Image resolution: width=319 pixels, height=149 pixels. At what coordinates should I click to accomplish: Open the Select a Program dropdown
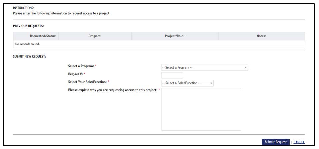(204, 68)
